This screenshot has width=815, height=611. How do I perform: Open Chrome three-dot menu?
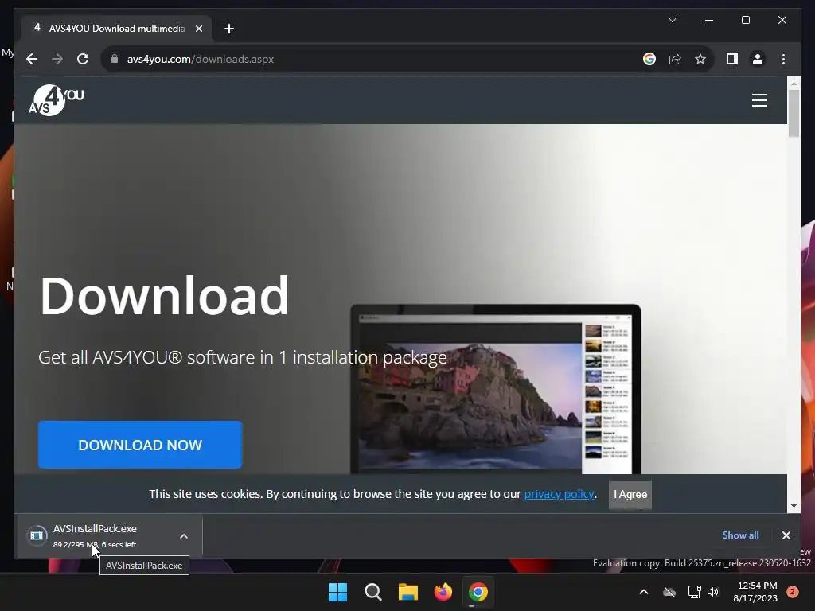click(783, 59)
